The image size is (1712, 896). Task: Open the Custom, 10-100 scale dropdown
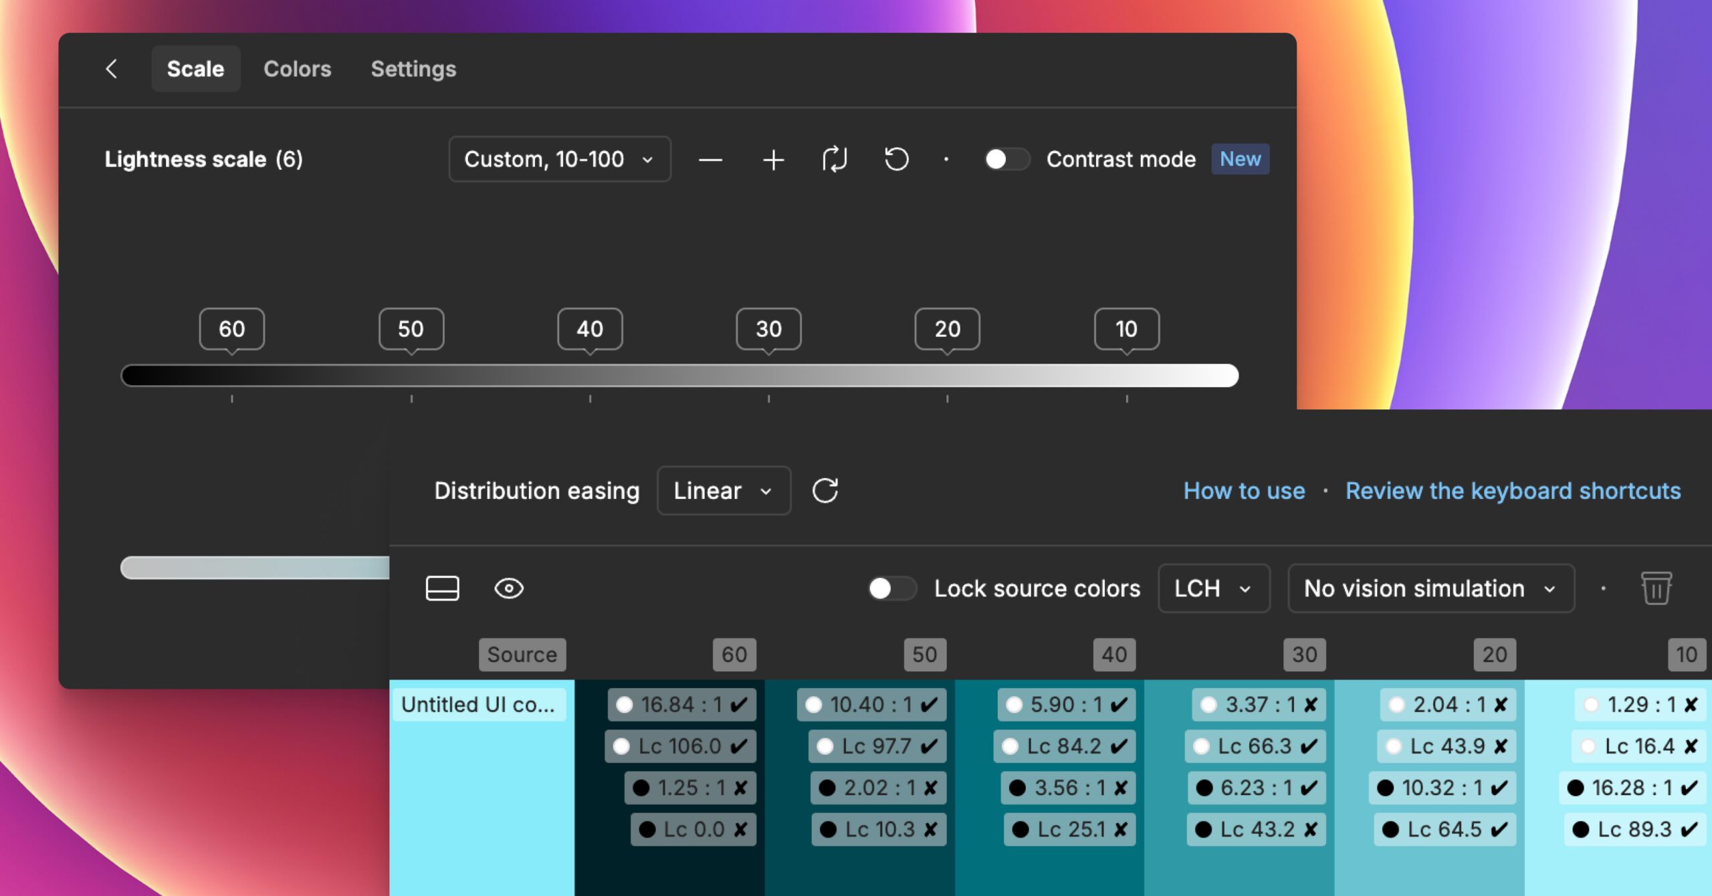[x=559, y=160]
